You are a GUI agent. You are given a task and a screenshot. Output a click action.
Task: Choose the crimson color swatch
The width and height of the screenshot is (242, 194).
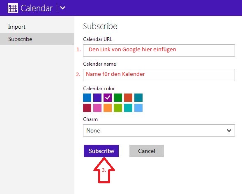click(87, 108)
